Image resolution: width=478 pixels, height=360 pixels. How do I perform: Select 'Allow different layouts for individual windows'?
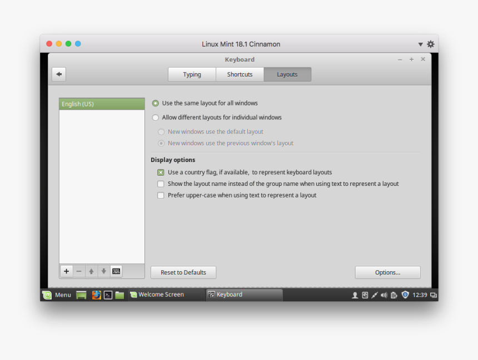pos(156,117)
